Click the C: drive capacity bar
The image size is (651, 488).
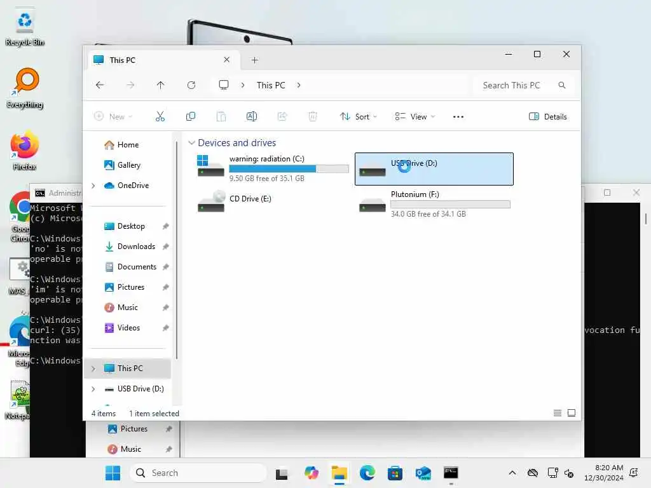(x=289, y=168)
